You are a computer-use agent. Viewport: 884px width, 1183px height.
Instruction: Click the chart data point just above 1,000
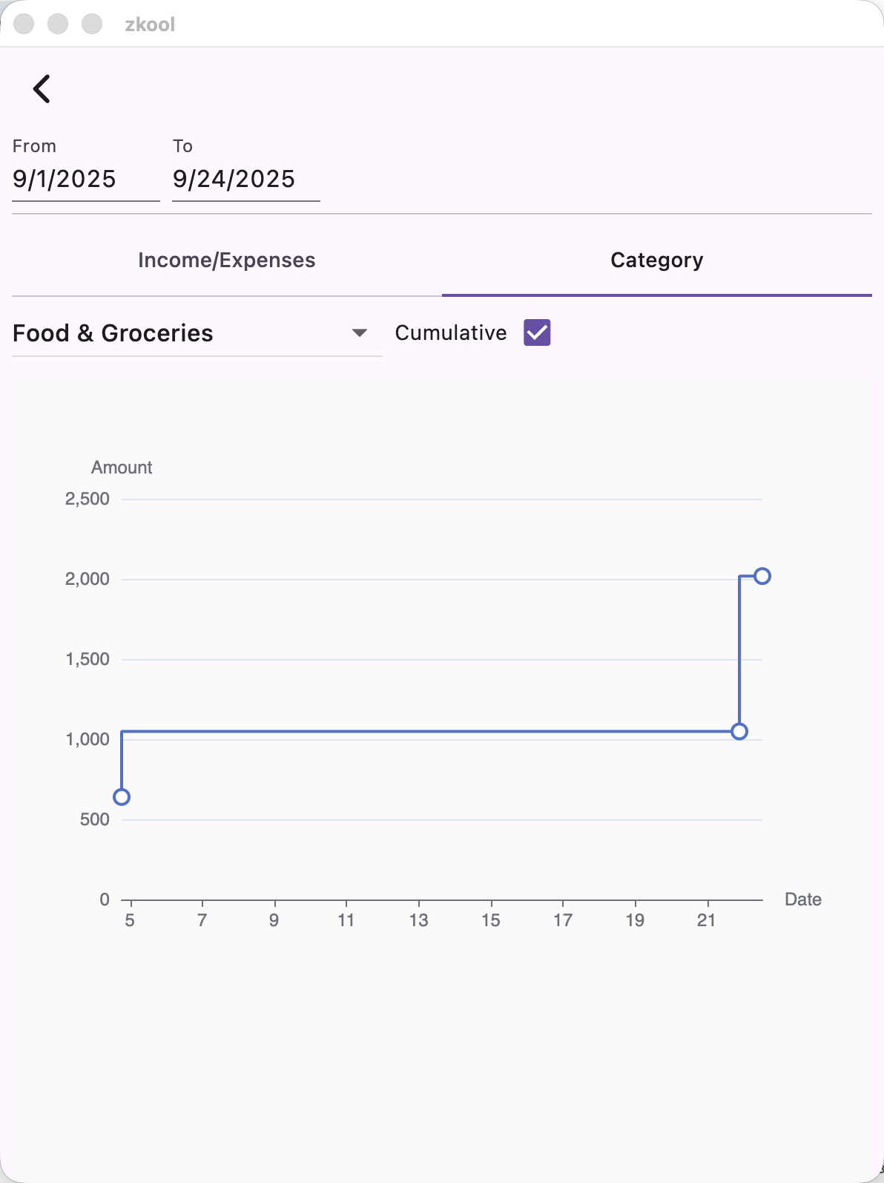pos(739,732)
